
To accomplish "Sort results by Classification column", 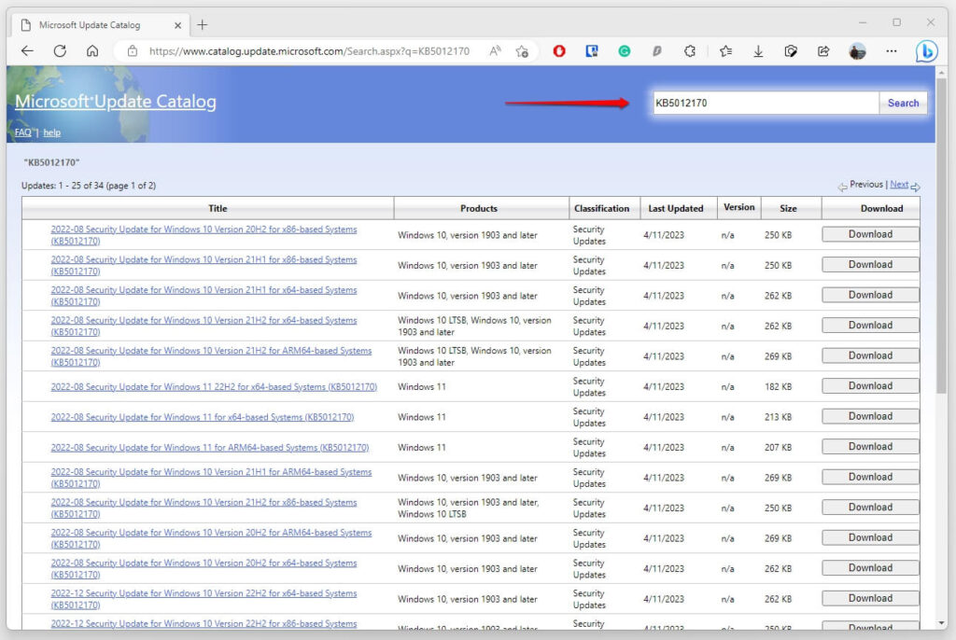I will 602,208.
